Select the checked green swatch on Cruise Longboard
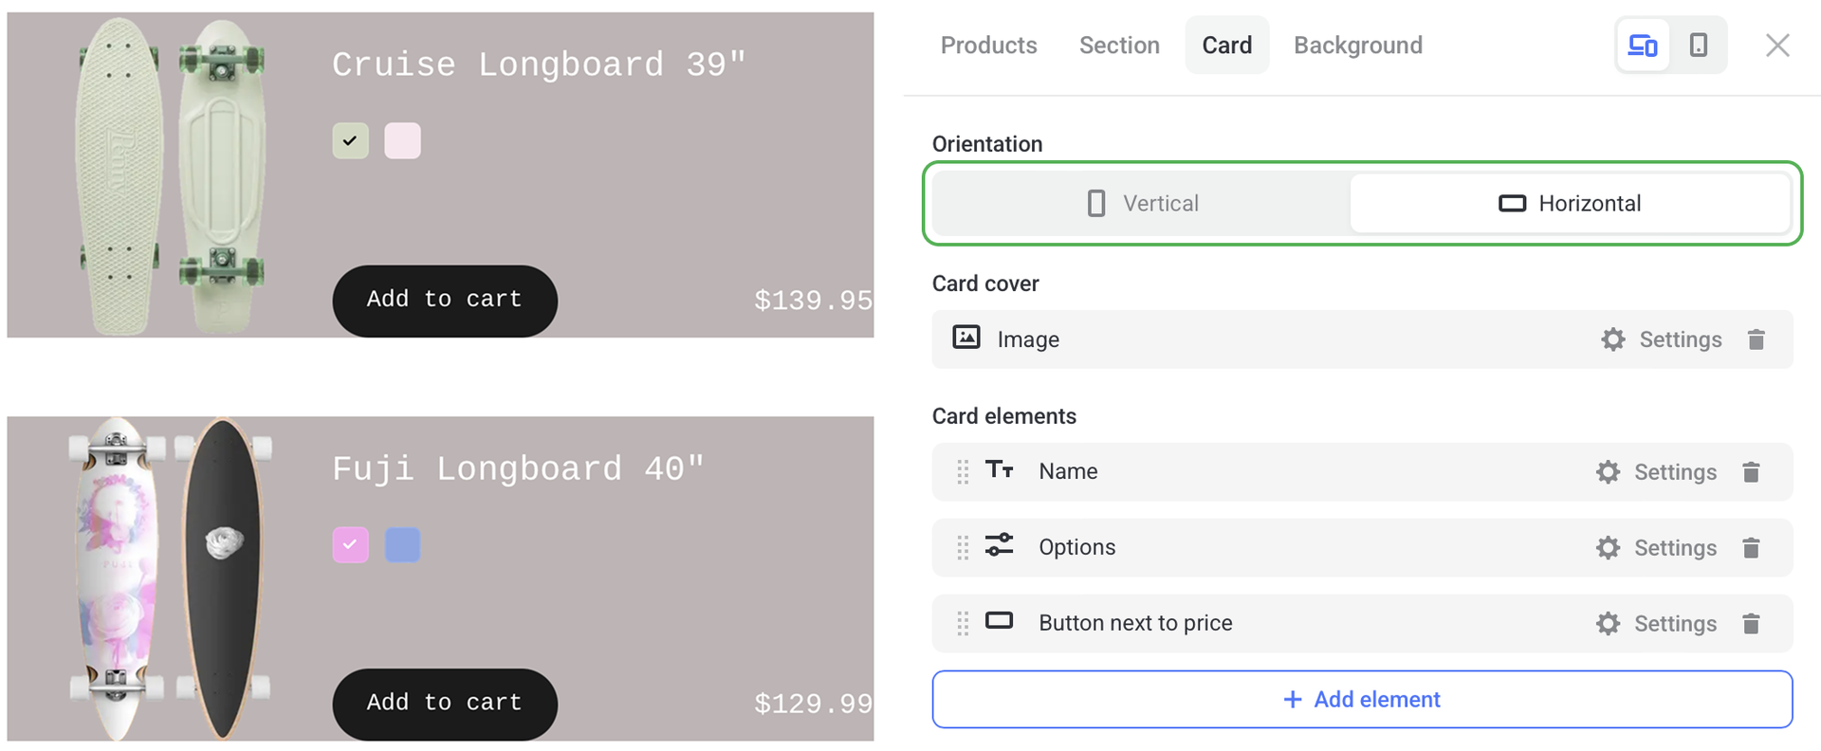Screen dimensions: 1821x751 click(x=350, y=141)
